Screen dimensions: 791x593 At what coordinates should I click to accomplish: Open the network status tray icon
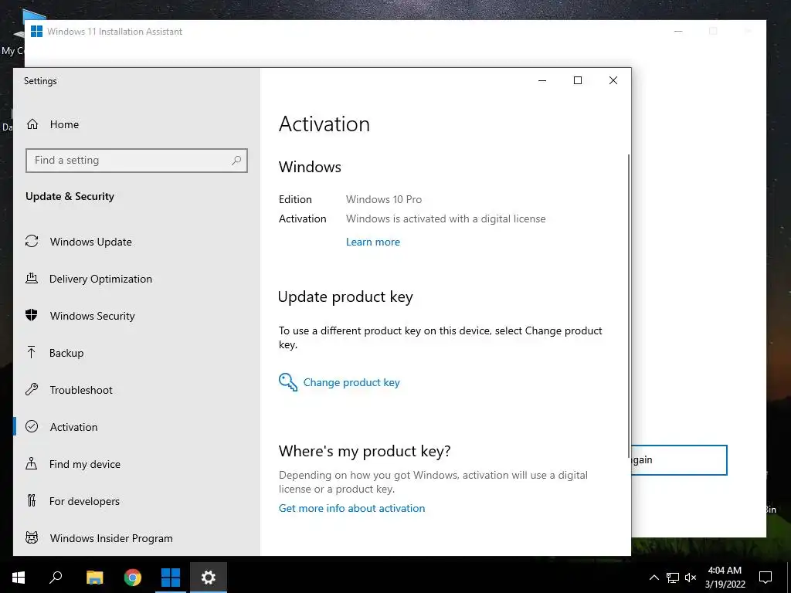click(673, 578)
